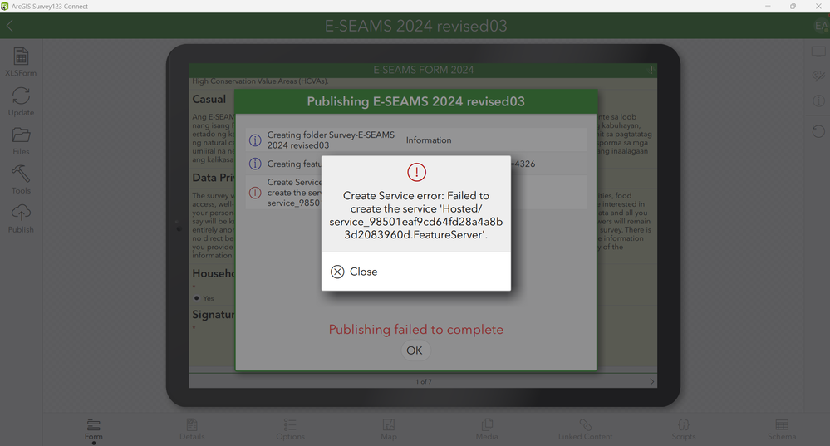Click error icon beside Create Service row
Screen dimensions: 830x446
pyautogui.click(x=255, y=193)
